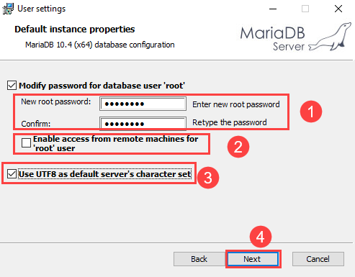Click the 'Retype the password' hint text
Image resolution: width=355 pixels, height=277 pixels.
click(230, 122)
